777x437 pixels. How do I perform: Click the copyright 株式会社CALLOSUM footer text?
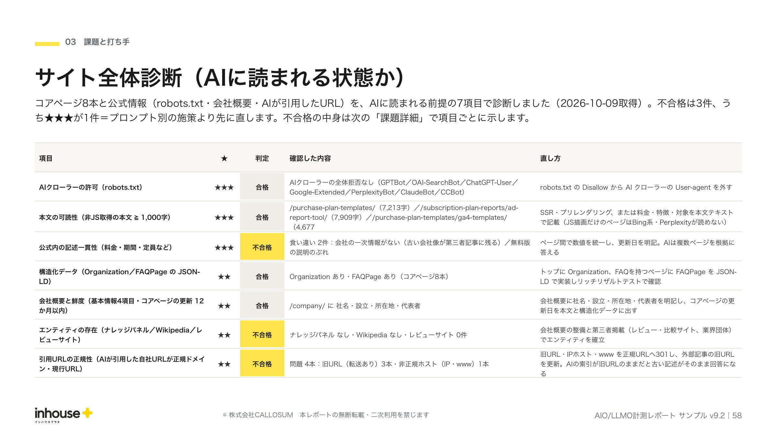coord(326,415)
